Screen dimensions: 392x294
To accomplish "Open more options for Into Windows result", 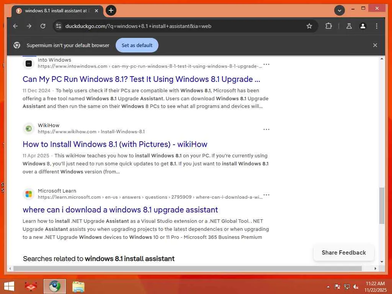I will tap(266, 64).
